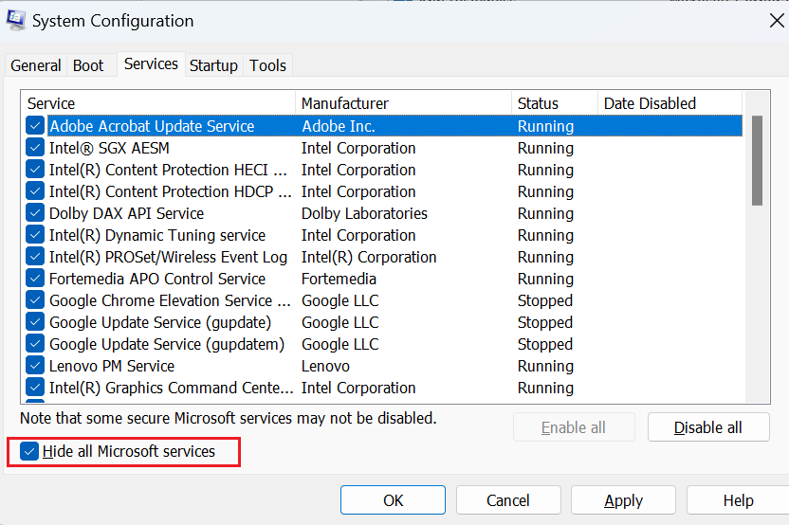789x525 pixels.
Task: Select Dolby DAX API Service name
Action: (x=126, y=213)
